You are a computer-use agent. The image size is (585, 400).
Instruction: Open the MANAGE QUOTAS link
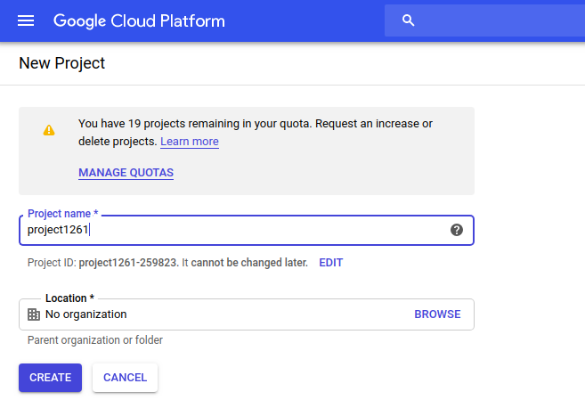(x=126, y=173)
